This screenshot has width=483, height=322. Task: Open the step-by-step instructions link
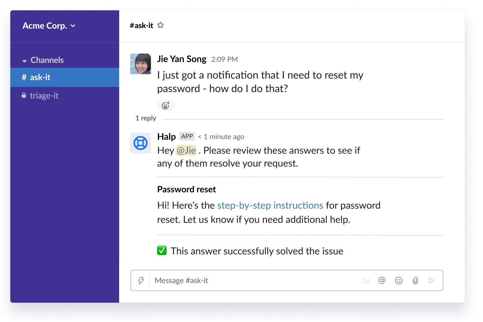270,205
